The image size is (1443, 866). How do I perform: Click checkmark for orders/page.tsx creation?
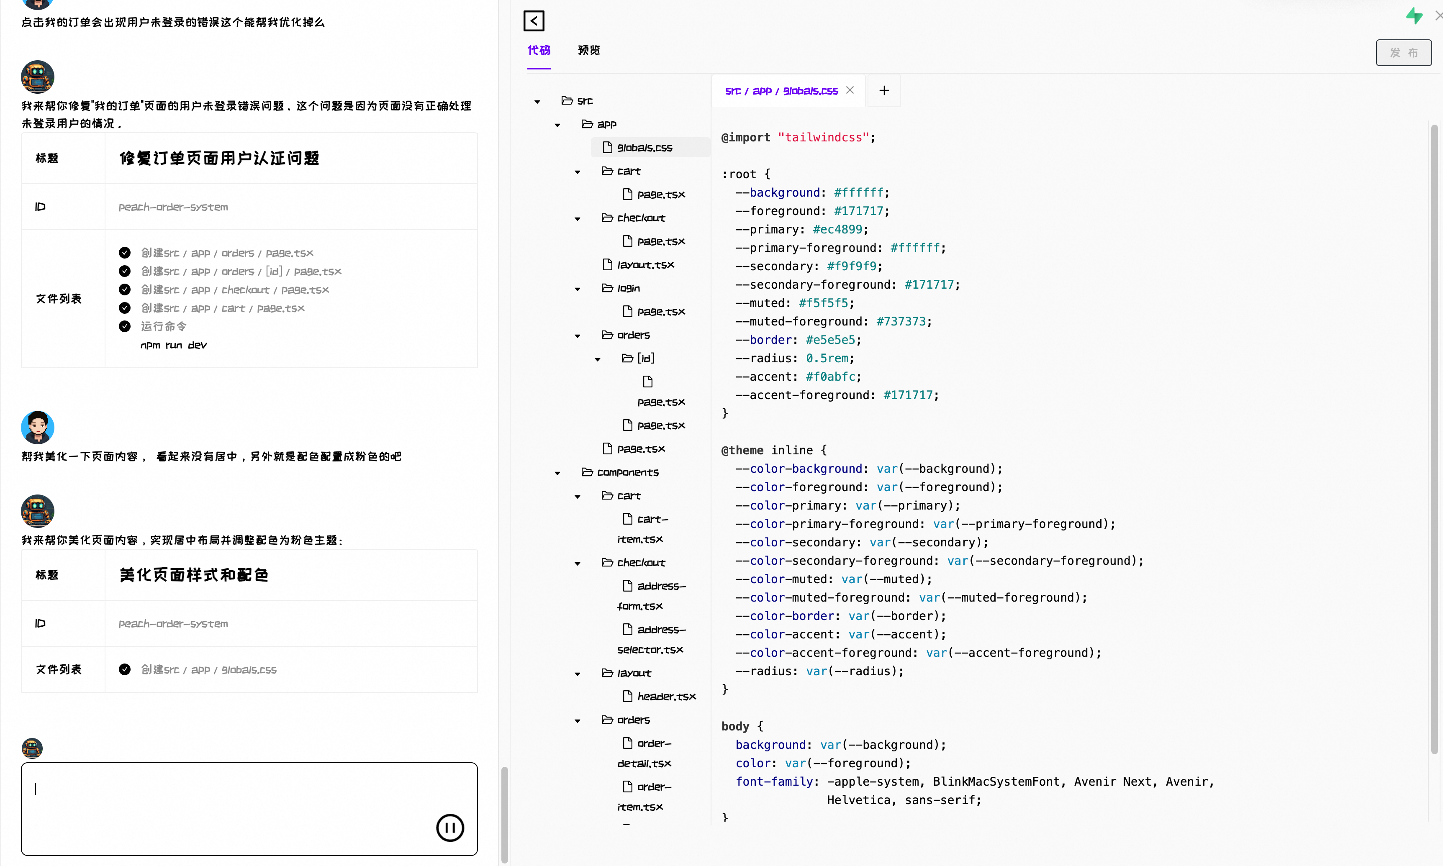124,253
